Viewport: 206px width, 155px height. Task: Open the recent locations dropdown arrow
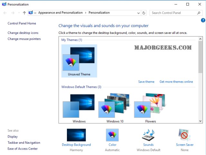(x=19, y=13)
